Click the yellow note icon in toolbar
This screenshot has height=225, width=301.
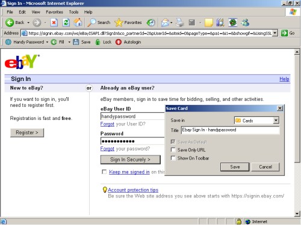pyautogui.click(x=209, y=22)
